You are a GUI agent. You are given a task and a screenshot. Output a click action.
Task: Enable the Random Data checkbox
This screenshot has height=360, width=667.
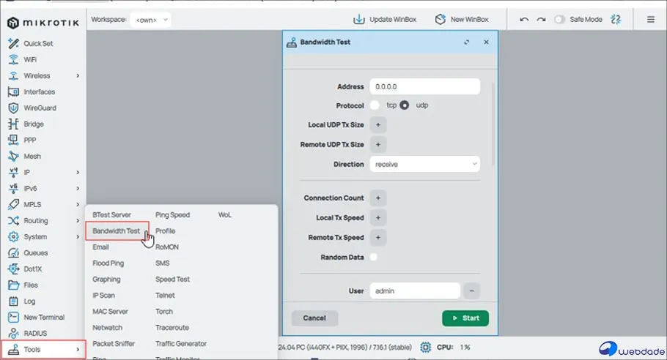tap(374, 258)
